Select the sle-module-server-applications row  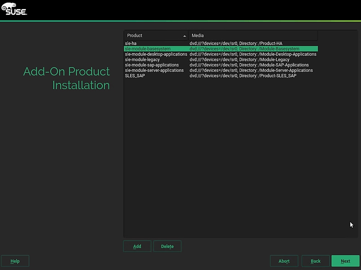(221, 70)
